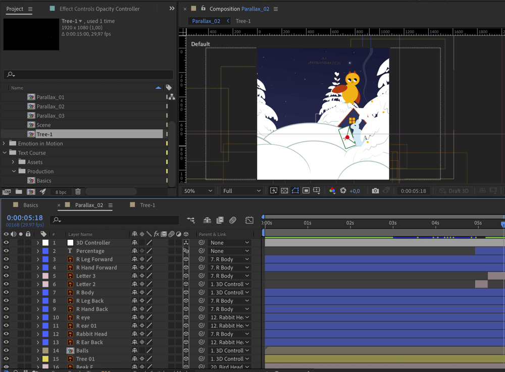
Task: Toggle the composition viewer lock icon
Action: (x=203, y=9)
